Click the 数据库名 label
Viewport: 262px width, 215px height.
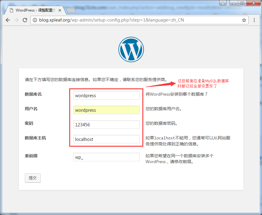33,94
